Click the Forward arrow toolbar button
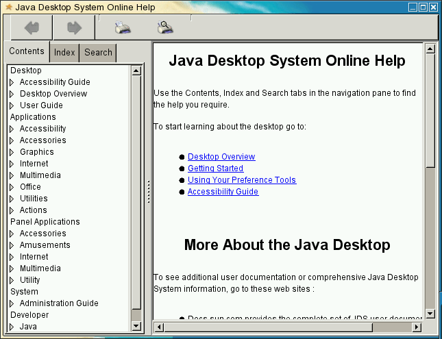The width and height of the screenshot is (442, 339). coord(74,28)
